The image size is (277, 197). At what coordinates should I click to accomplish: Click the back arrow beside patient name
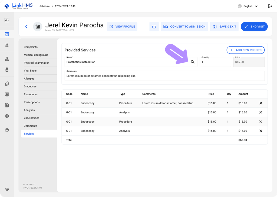26,27
